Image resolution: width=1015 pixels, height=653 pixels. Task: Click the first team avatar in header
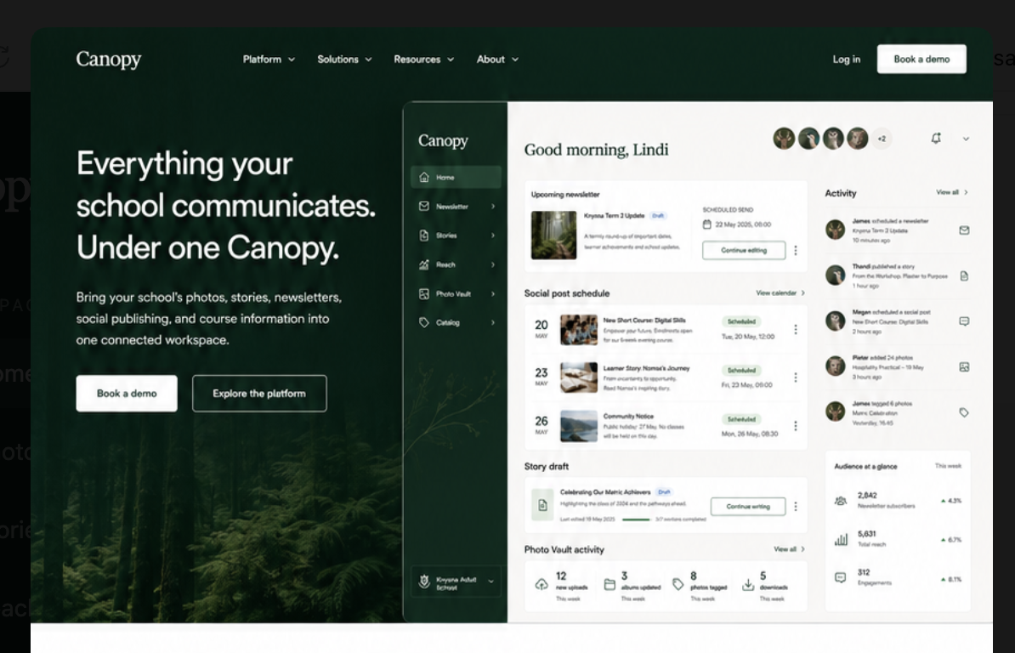pos(784,139)
